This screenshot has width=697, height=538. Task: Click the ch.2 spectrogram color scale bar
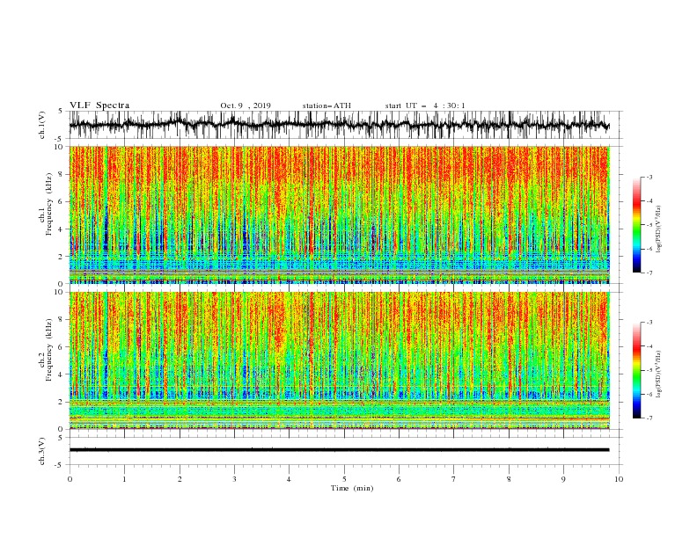pos(636,370)
